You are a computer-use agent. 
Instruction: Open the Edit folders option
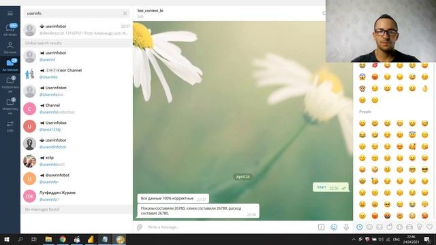coord(10,126)
